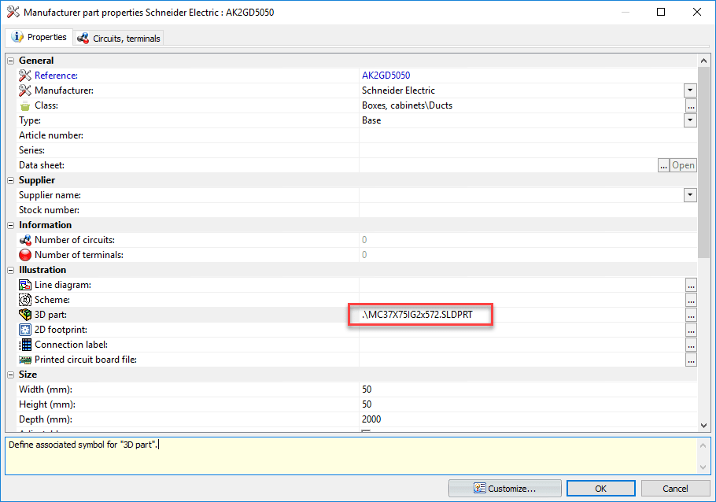Browse for Data sheet file
This screenshot has width=716, height=502.
[663, 165]
